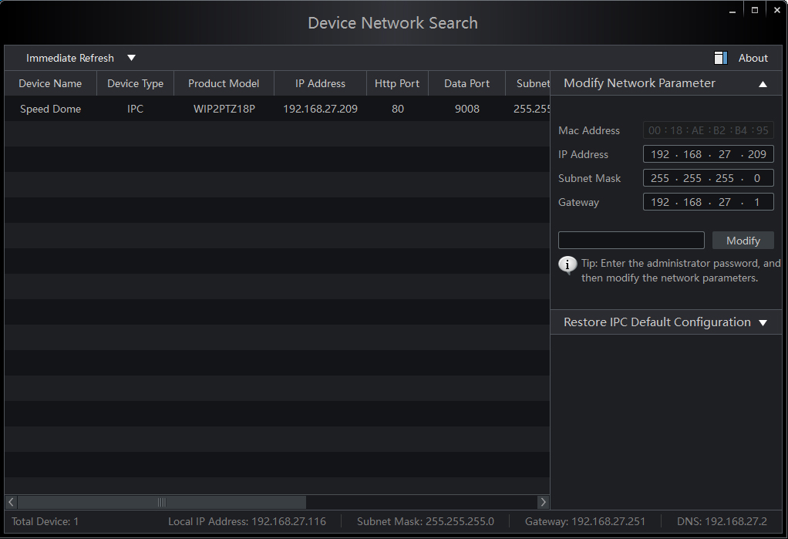This screenshot has height=539, width=788.
Task: Click the partially visible Subnet column header
Action: pyautogui.click(x=527, y=83)
